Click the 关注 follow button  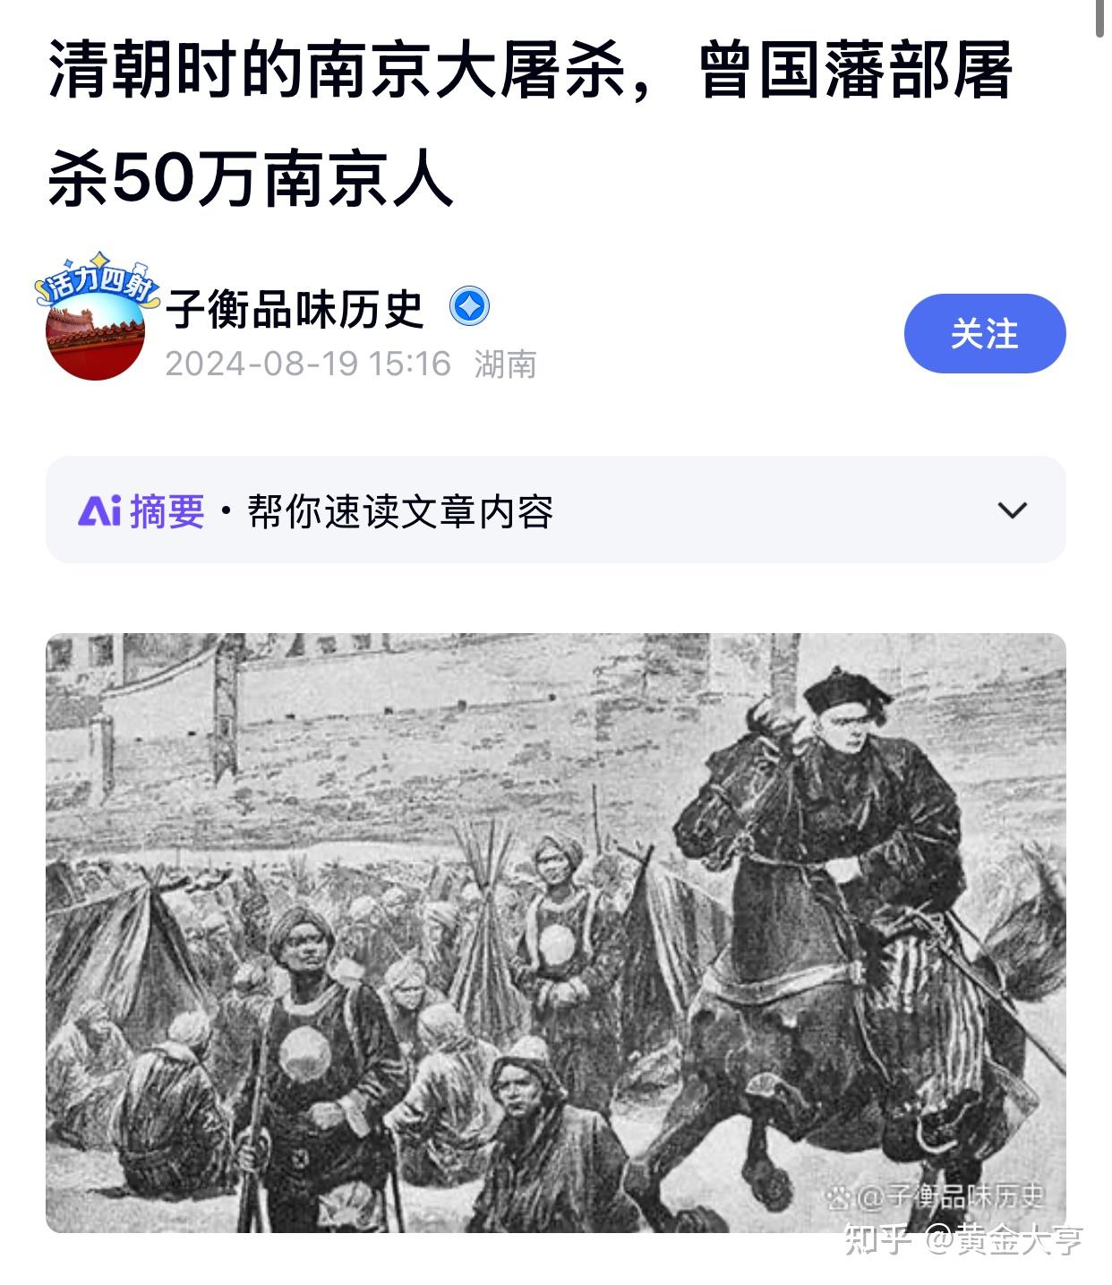coord(984,333)
